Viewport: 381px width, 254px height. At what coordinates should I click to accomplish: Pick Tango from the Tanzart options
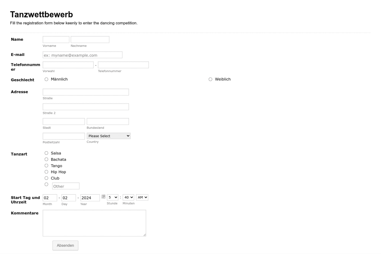[x=46, y=166]
